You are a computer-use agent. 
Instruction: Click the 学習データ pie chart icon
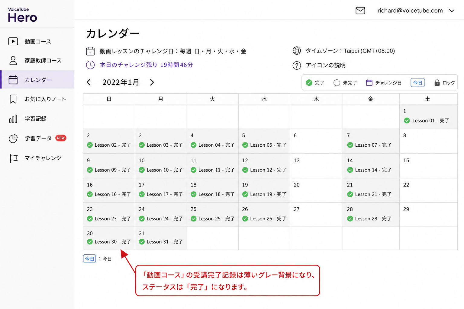click(x=13, y=139)
